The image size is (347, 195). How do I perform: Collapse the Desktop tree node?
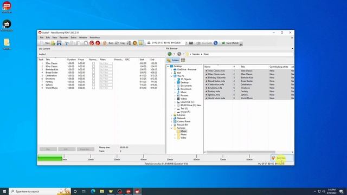pos(168,66)
